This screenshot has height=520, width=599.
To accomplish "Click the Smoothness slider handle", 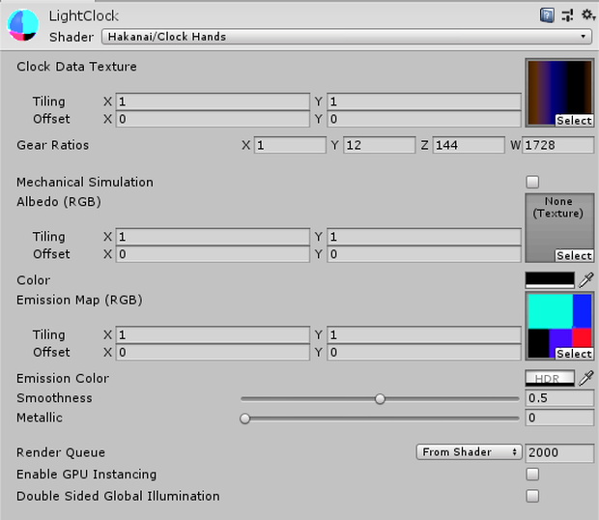I will (x=380, y=399).
